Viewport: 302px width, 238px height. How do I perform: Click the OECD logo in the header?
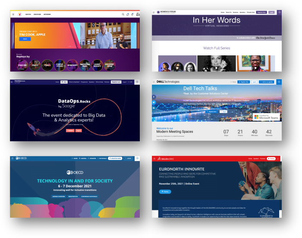point(21,158)
